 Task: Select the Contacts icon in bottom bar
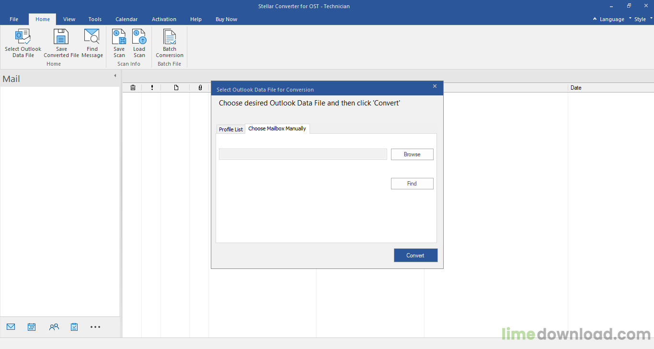click(54, 326)
